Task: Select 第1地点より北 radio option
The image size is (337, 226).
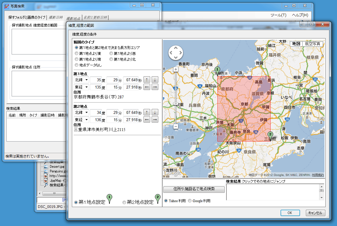Action: (111, 59)
